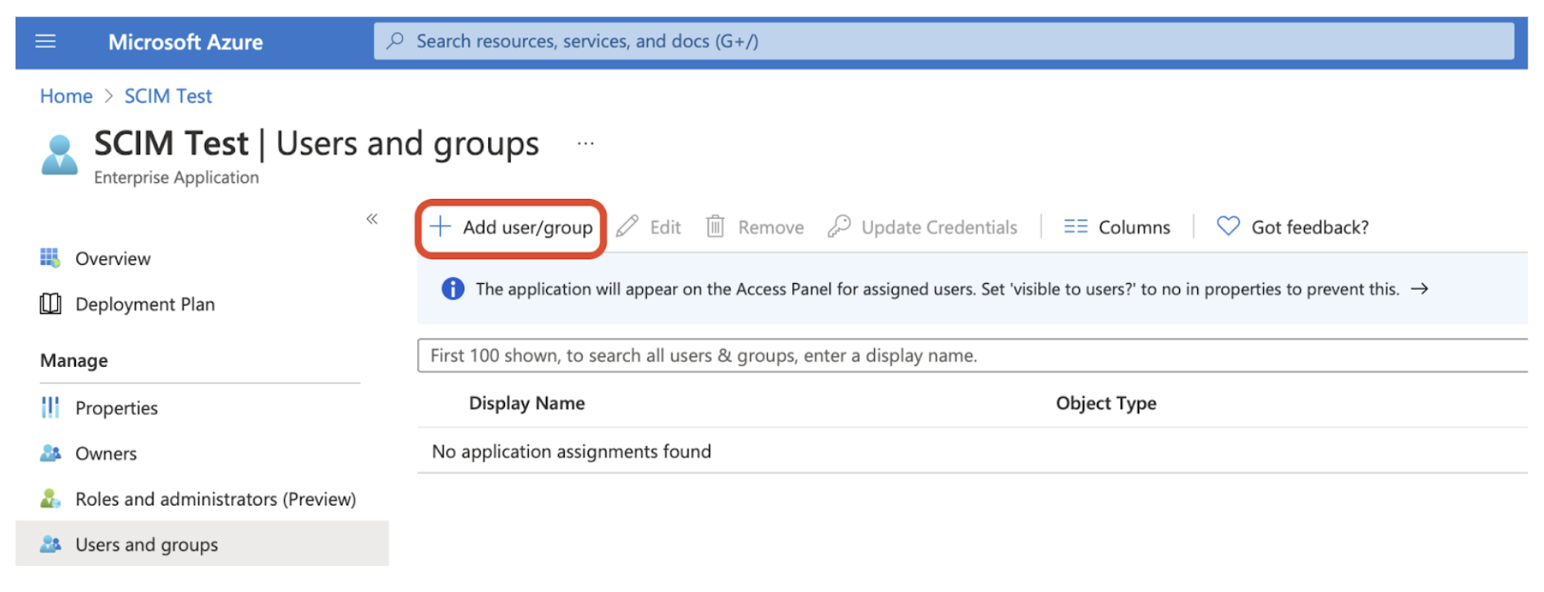Collapse the side navigation with double chevron
The width and height of the screenshot is (1544, 592).
coord(372,219)
